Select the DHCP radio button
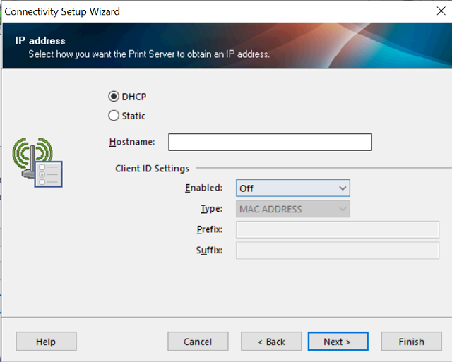Screen dimensions: 452x362 114,97
